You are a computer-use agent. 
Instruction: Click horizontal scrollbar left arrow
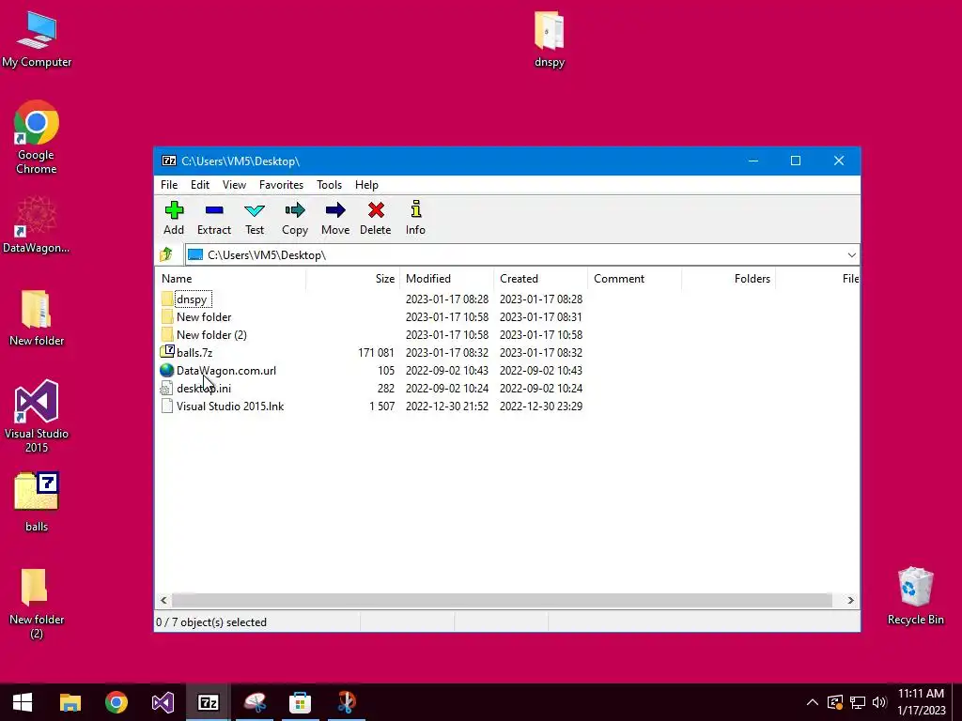coord(163,600)
